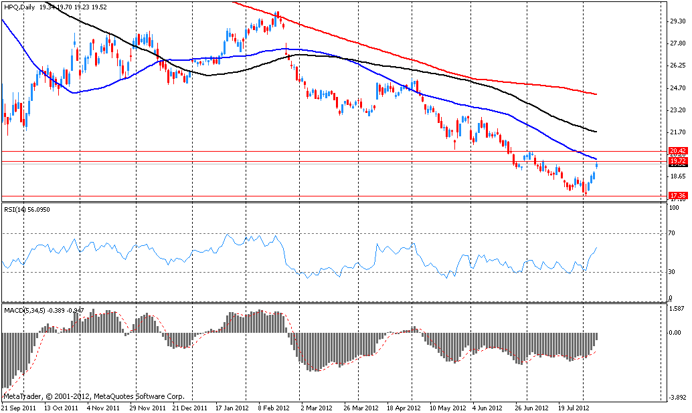Click the 29.30 price scale label
692x413 pixels.
pyautogui.click(x=678, y=21)
